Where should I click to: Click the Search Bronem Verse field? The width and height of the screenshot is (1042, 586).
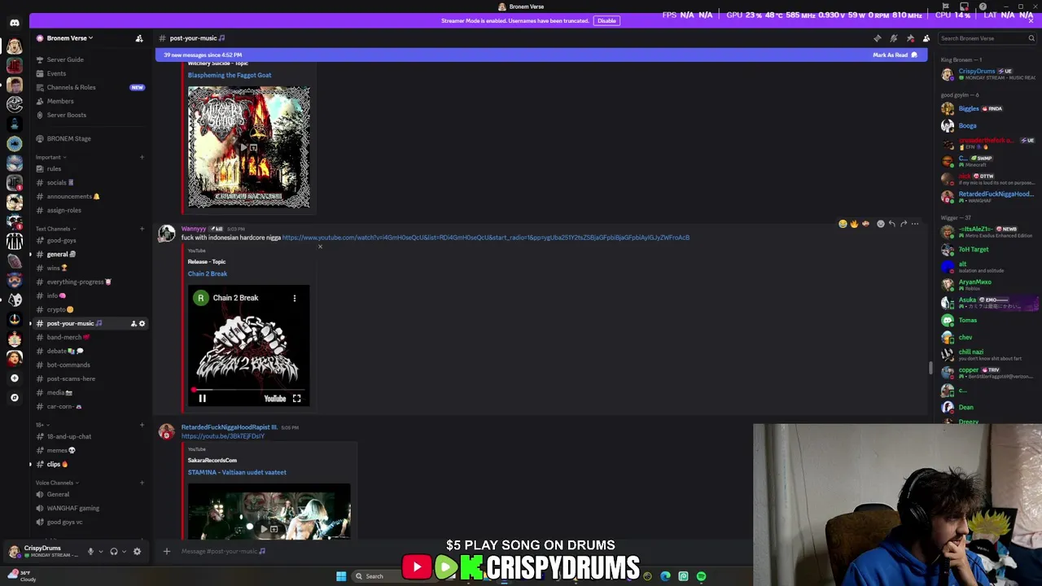pos(987,38)
